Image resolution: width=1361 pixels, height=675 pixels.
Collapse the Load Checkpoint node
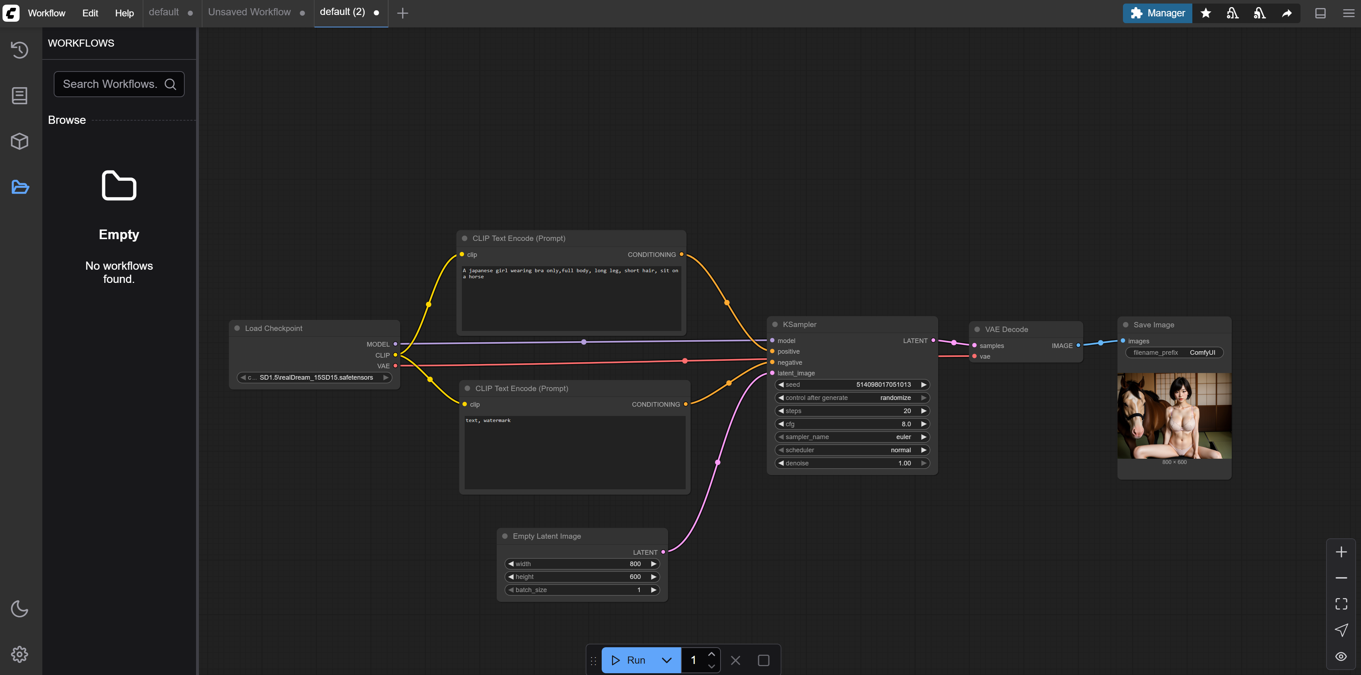pyautogui.click(x=237, y=328)
